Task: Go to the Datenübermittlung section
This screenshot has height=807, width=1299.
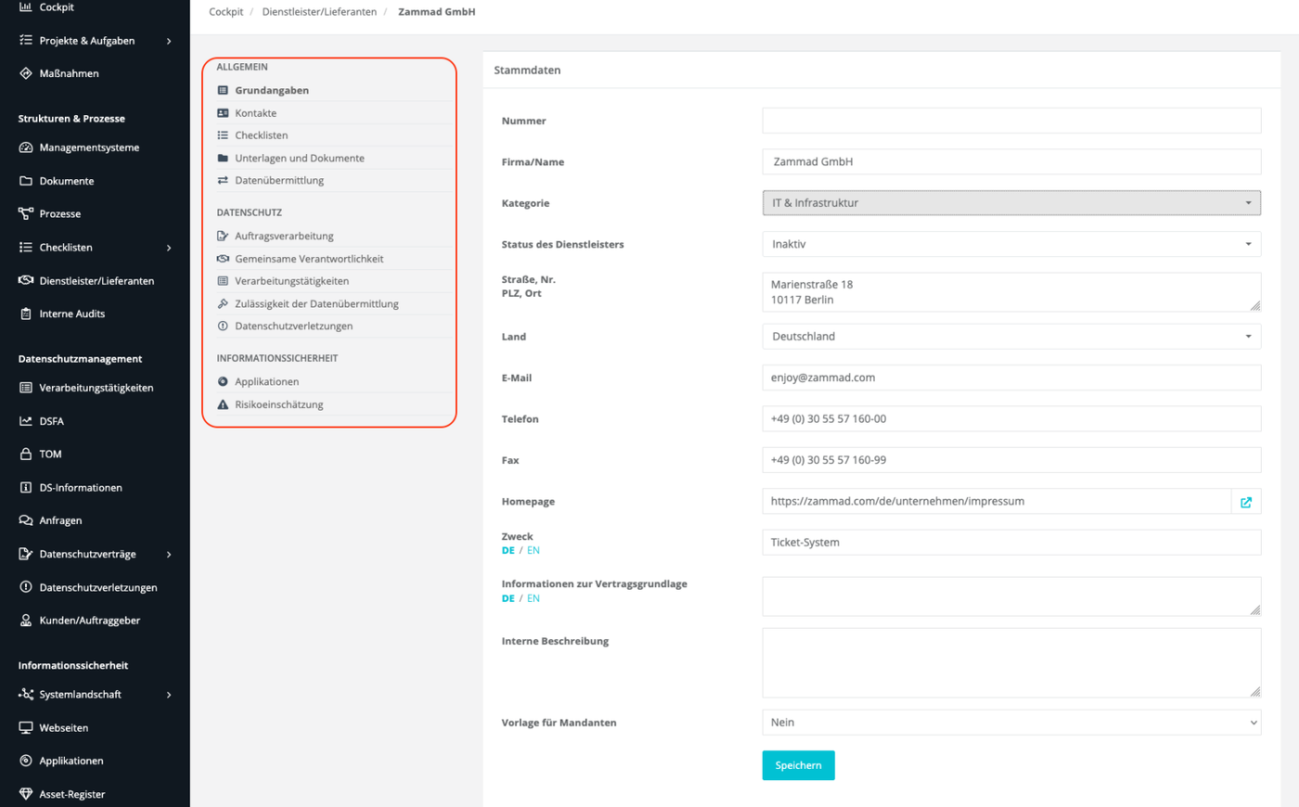Action: point(279,181)
